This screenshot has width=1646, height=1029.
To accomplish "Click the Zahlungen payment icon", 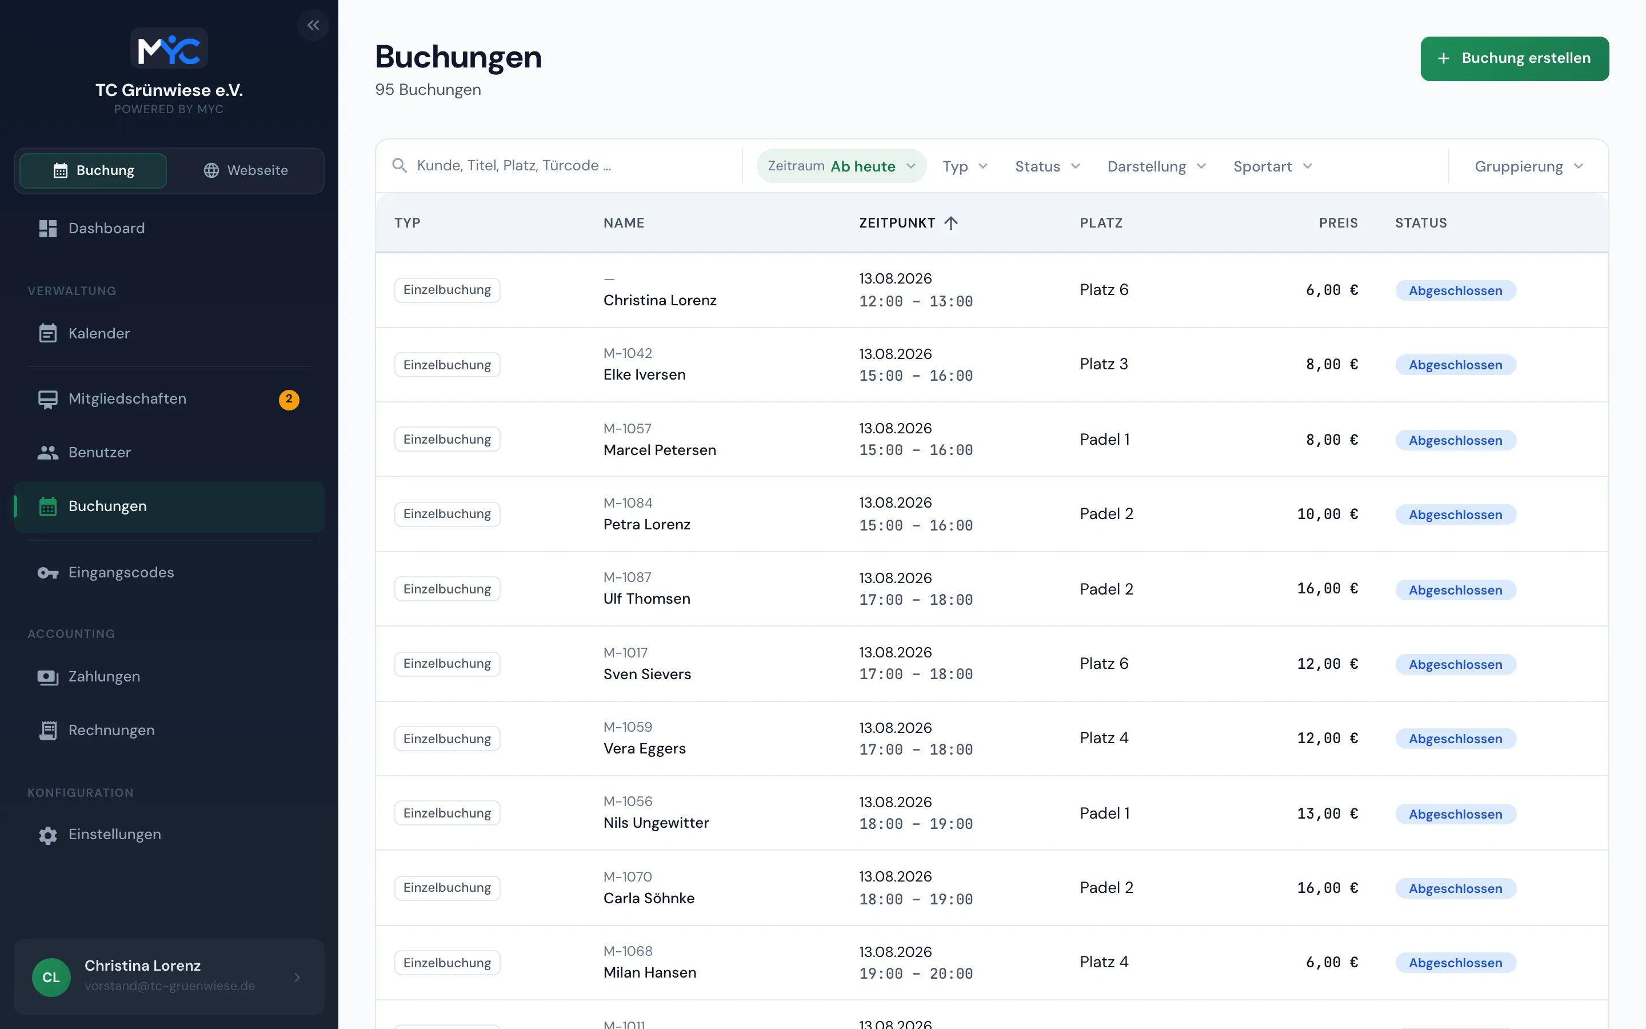I will (47, 677).
